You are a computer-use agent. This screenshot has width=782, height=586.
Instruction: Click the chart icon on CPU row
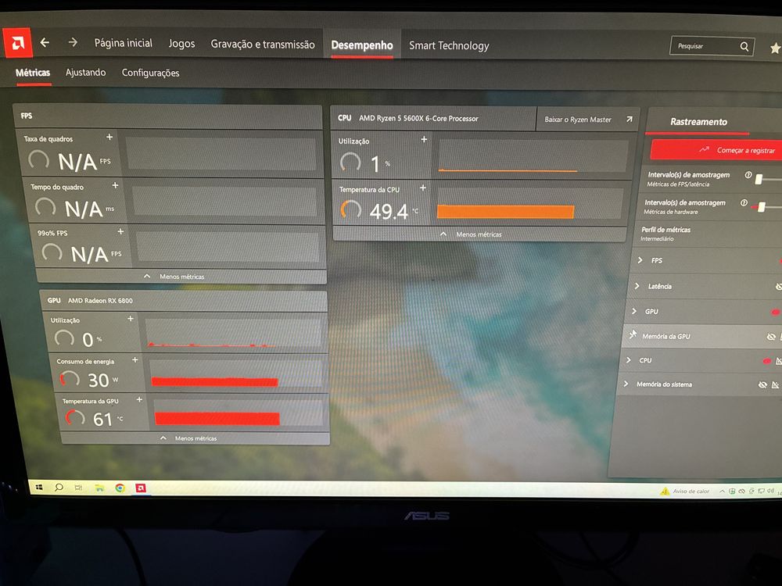pos(779,361)
